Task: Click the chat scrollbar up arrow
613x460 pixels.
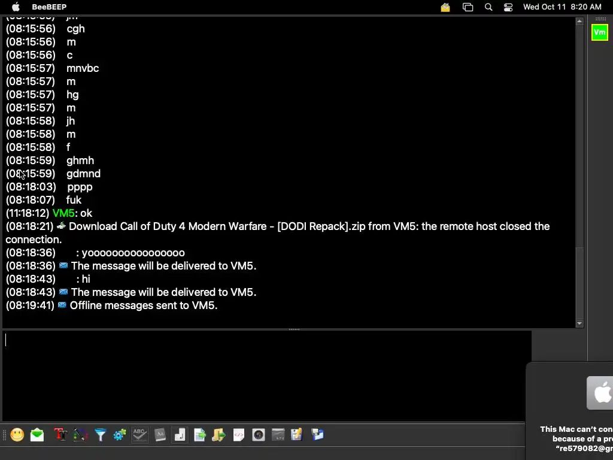Action: click(x=579, y=21)
